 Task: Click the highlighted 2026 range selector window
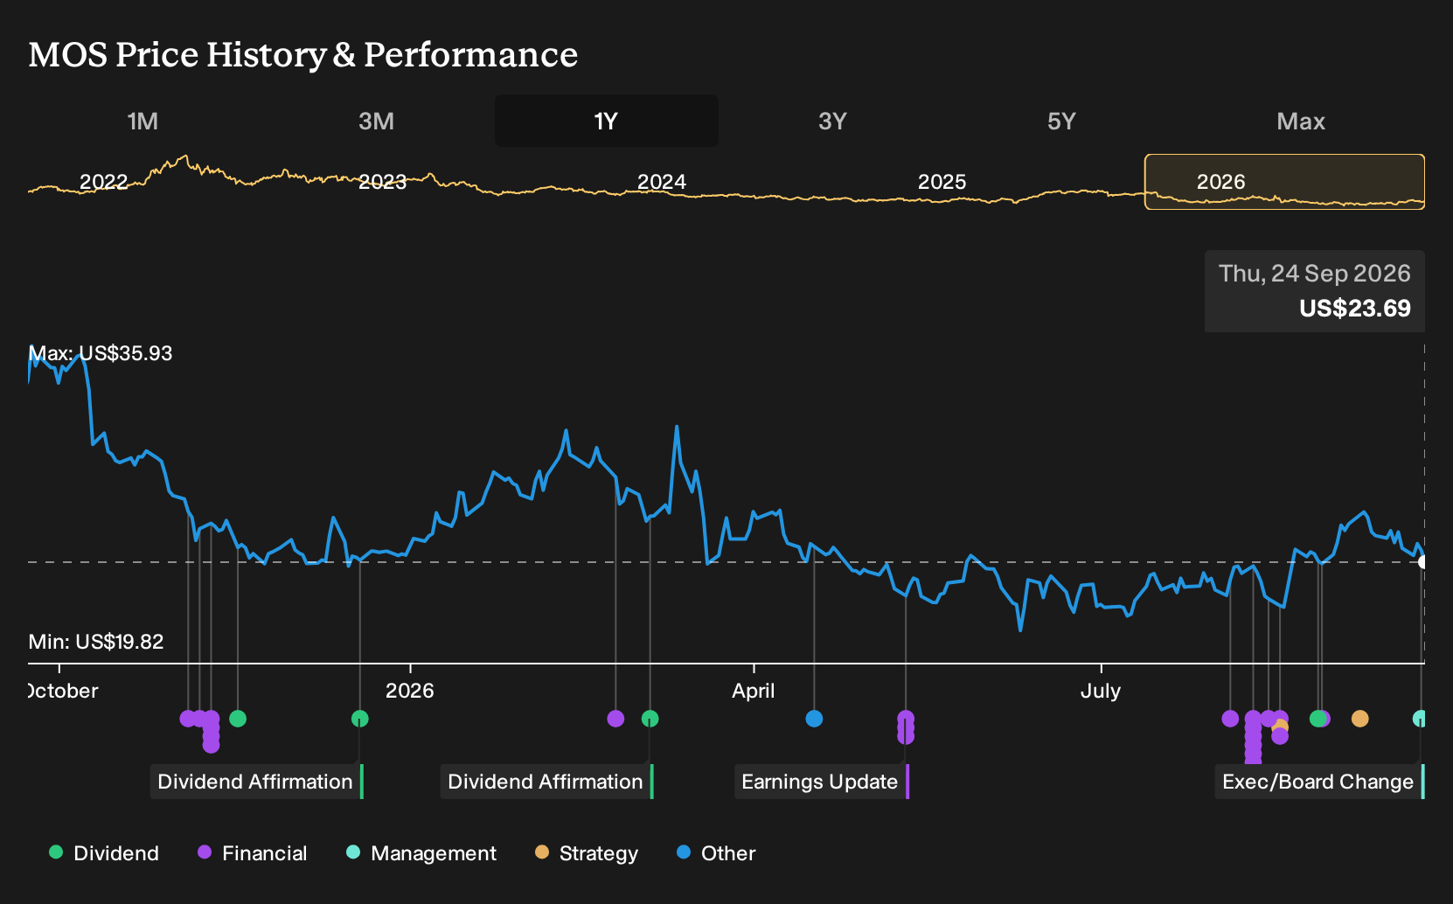coord(1284,182)
